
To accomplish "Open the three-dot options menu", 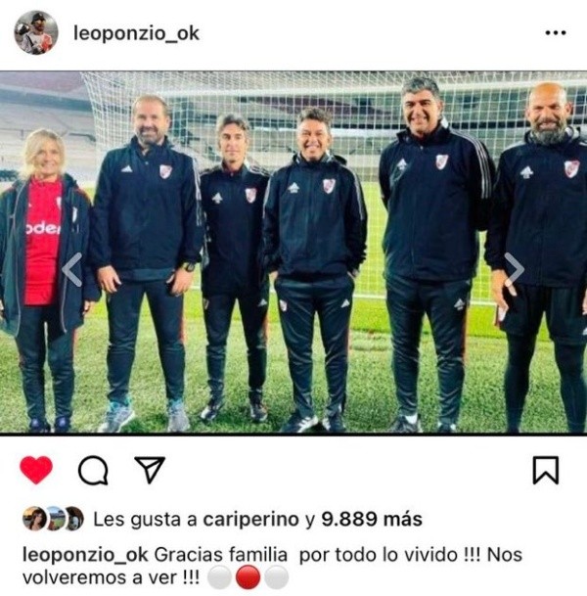I will click(x=556, y=33).
